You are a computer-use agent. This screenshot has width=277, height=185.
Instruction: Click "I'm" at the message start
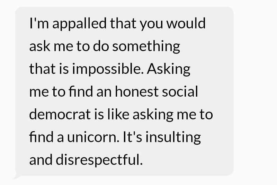39,23
